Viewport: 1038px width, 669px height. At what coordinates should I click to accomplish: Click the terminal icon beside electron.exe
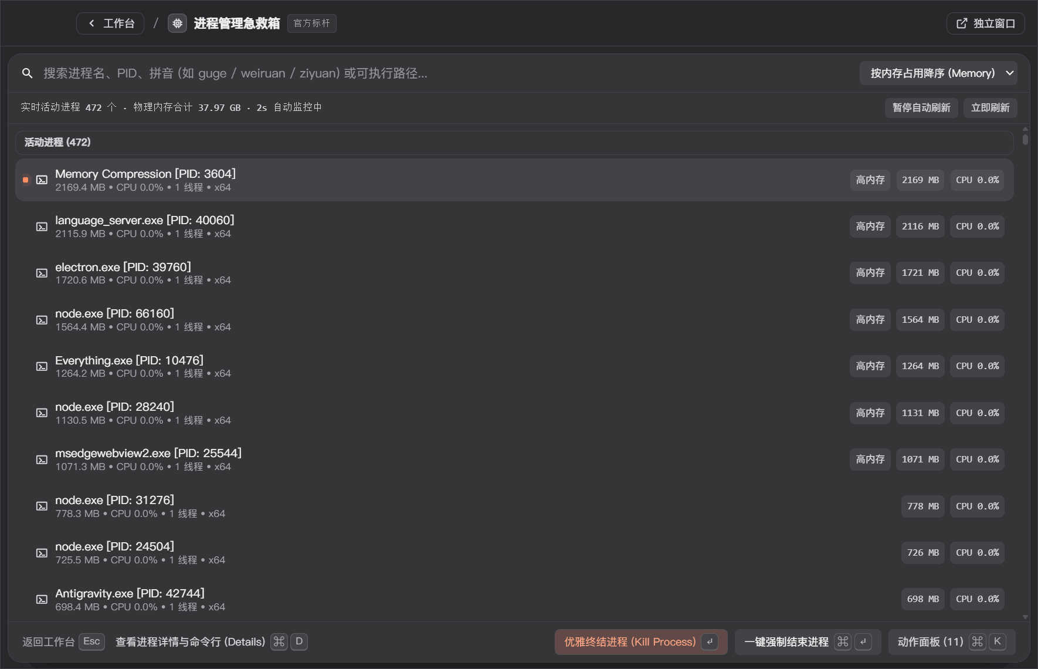42,273
